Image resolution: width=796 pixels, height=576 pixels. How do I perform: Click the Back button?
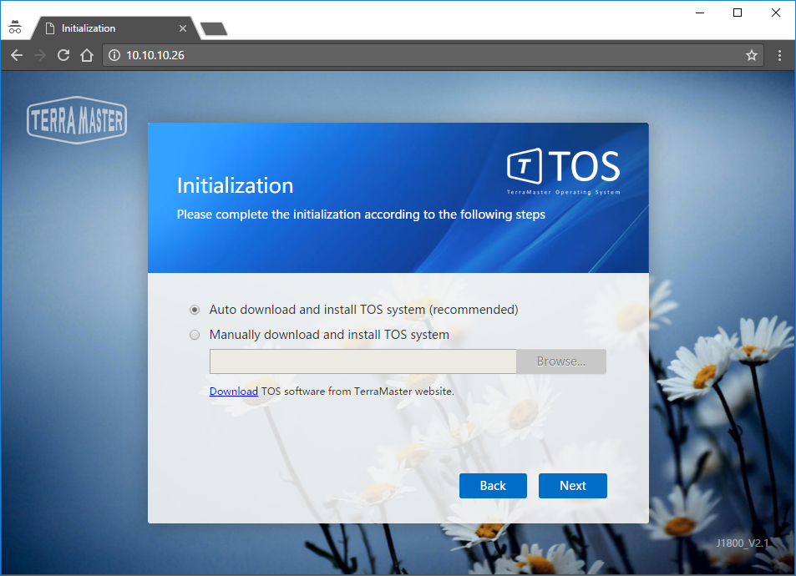pyautogui.click(x=493, y=486)
